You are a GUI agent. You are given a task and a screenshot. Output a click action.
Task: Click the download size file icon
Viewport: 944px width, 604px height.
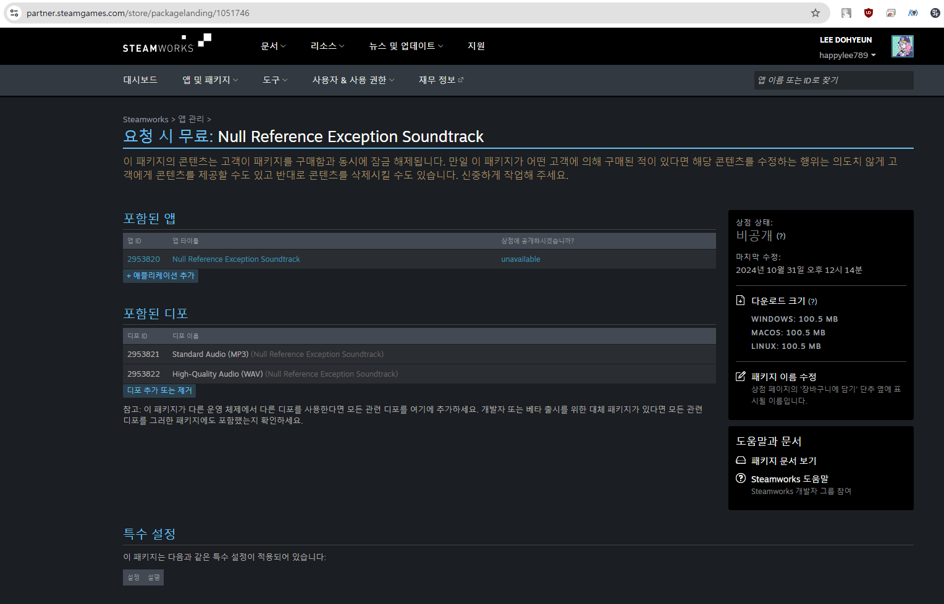pos(740,300)
